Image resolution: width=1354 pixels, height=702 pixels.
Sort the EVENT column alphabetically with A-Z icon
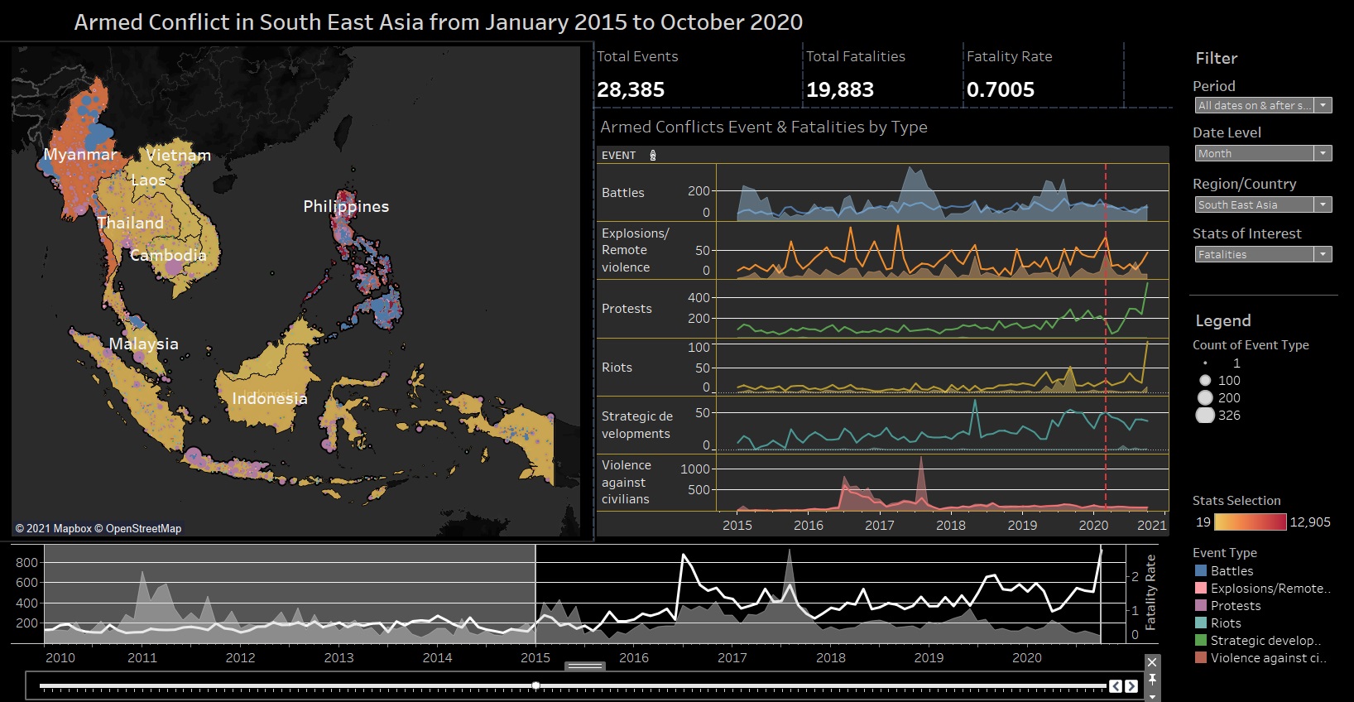[x=653, y=155]
